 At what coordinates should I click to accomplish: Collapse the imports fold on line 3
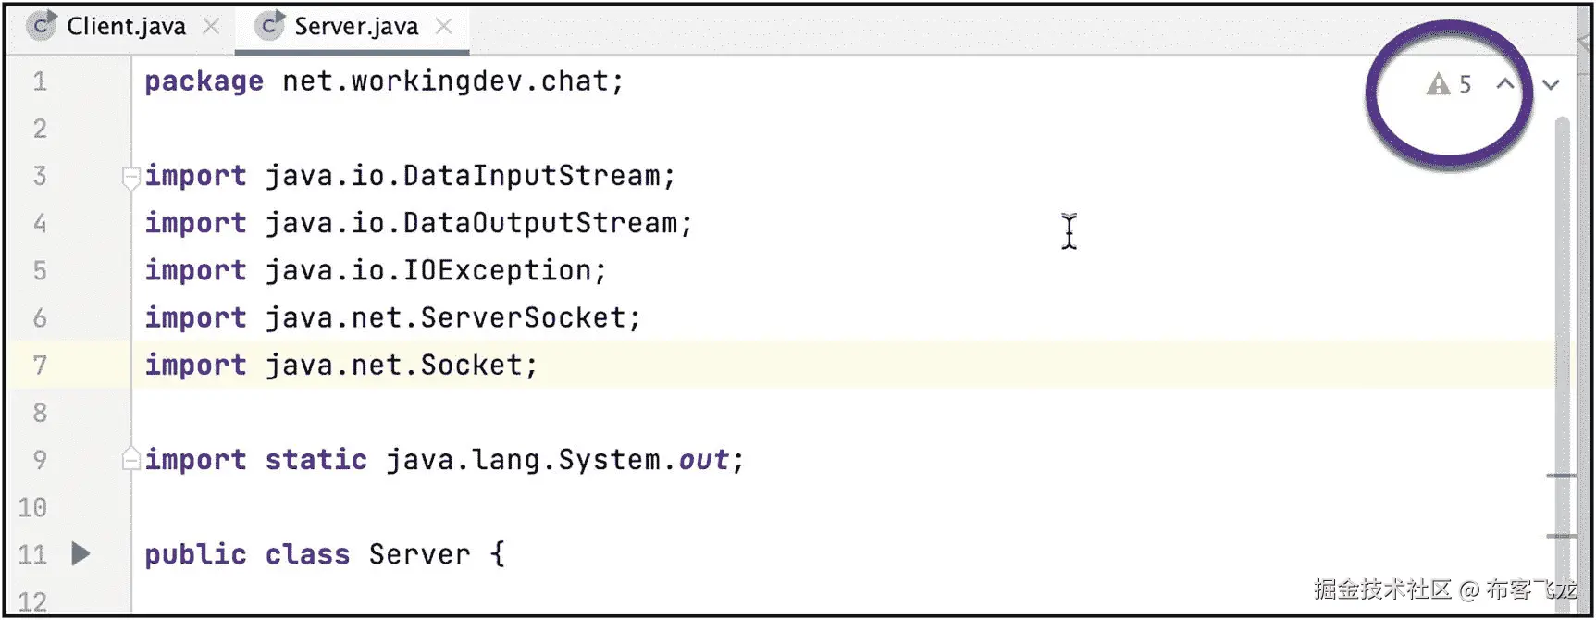tap(130, 176)
